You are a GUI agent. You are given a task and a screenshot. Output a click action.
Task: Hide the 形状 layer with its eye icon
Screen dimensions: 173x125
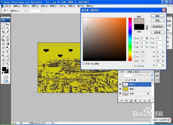pos(120,84)
